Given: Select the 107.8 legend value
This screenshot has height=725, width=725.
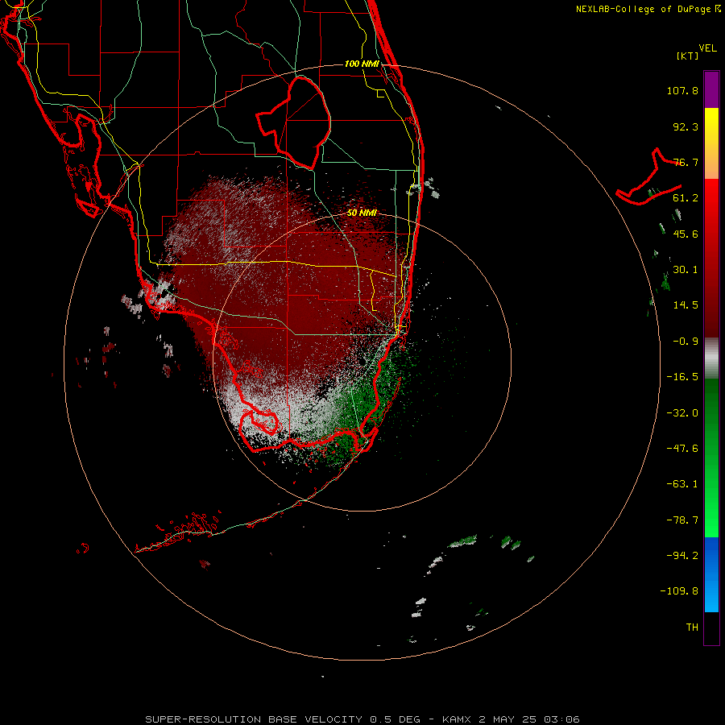Looking at the screenshot, I should 682,90.
